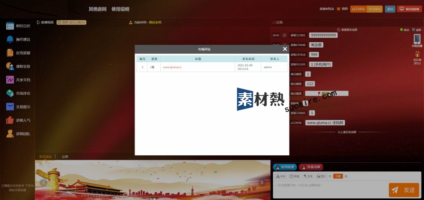
Task: Click the 图片 image upload tool
Action: [x=321, y=176]
